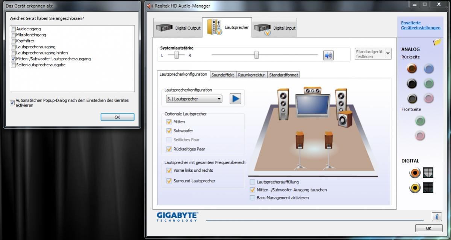Maximize the Realtek HD Audio-Manager window
Screen dimensions: 451x240
click(x=425, y=4)
